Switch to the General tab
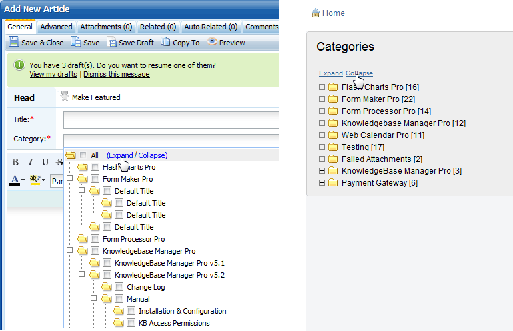This screenshot has height=331, width=513. [x=20, y=27]
